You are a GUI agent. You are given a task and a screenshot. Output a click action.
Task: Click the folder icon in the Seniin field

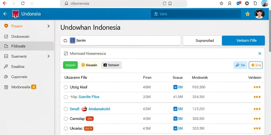[x=65, y=41]
